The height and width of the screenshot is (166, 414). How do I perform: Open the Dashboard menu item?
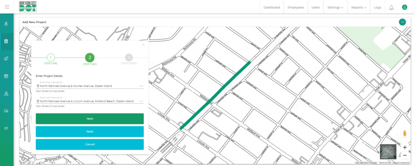point(272,7)
